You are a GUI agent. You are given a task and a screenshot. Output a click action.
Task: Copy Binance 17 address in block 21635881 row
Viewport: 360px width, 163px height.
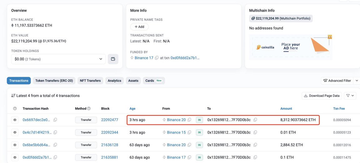coord(189,157)
